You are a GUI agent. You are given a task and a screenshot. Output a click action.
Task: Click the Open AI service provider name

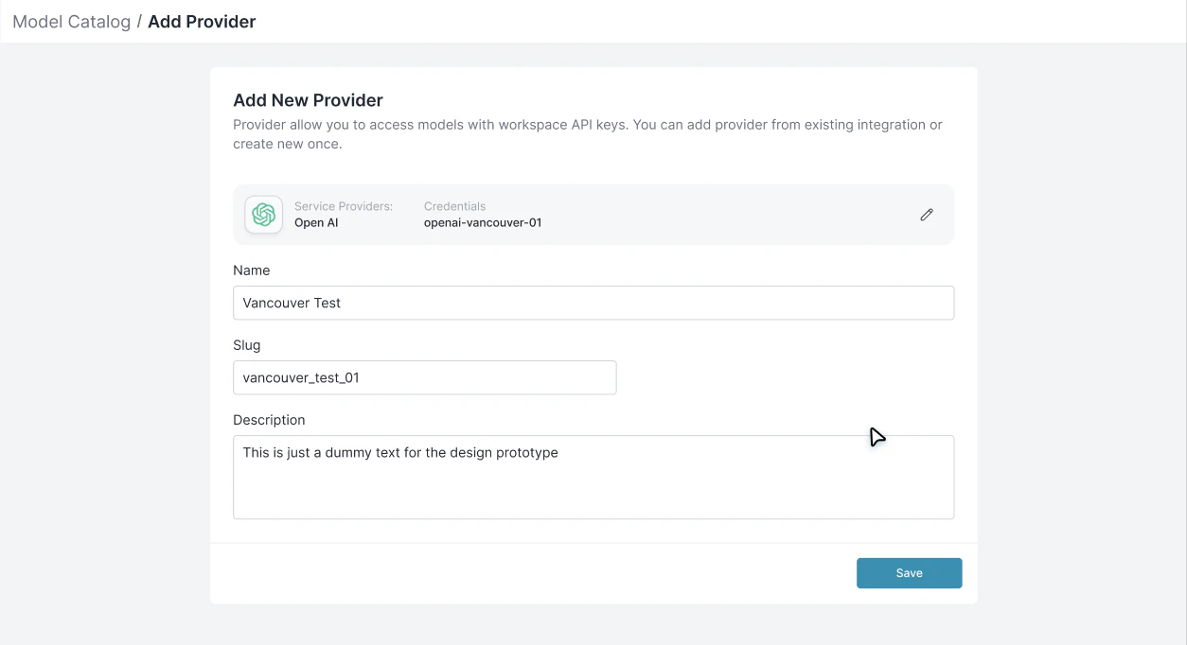316,223
